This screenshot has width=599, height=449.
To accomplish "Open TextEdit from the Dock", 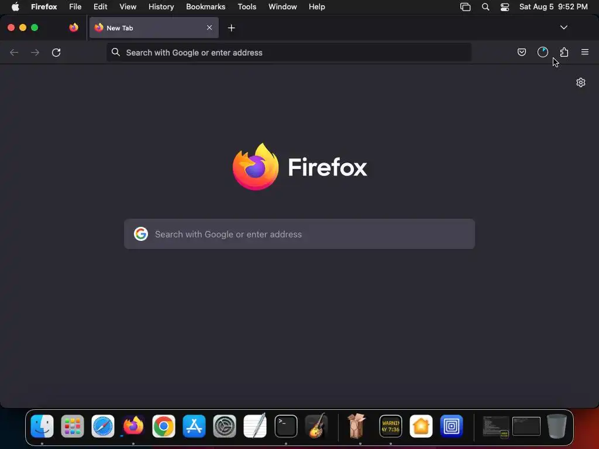I will click(x=255, y=426).
